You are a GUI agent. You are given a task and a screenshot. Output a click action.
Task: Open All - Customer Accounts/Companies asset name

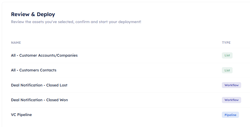pyautogui.click(x=44, y=56)
